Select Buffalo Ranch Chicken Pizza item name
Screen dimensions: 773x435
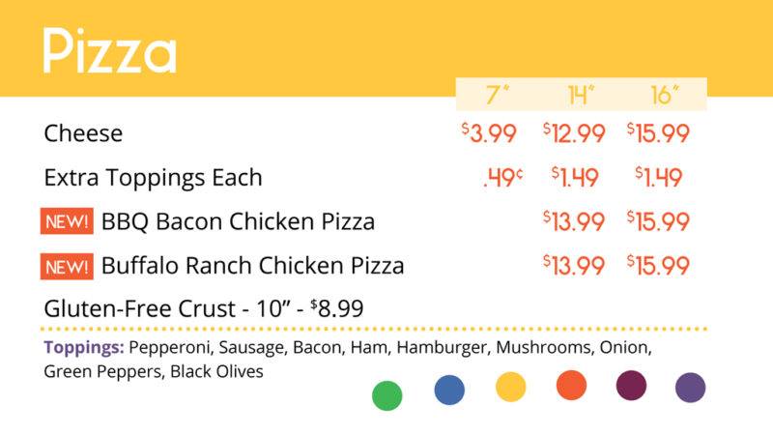pos(252,265)
